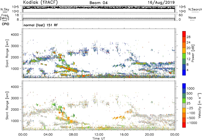Click the "18" frequency axis tick

(x=17, y=15)
